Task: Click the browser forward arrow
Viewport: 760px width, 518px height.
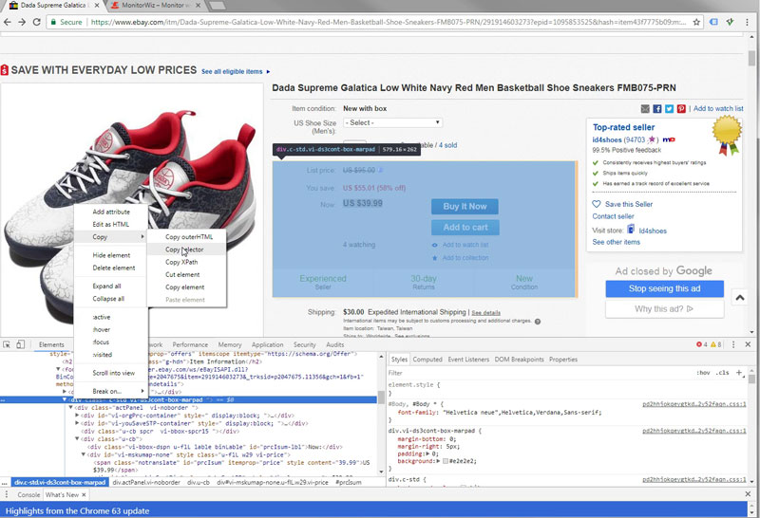Action: (x=22, y=22)
